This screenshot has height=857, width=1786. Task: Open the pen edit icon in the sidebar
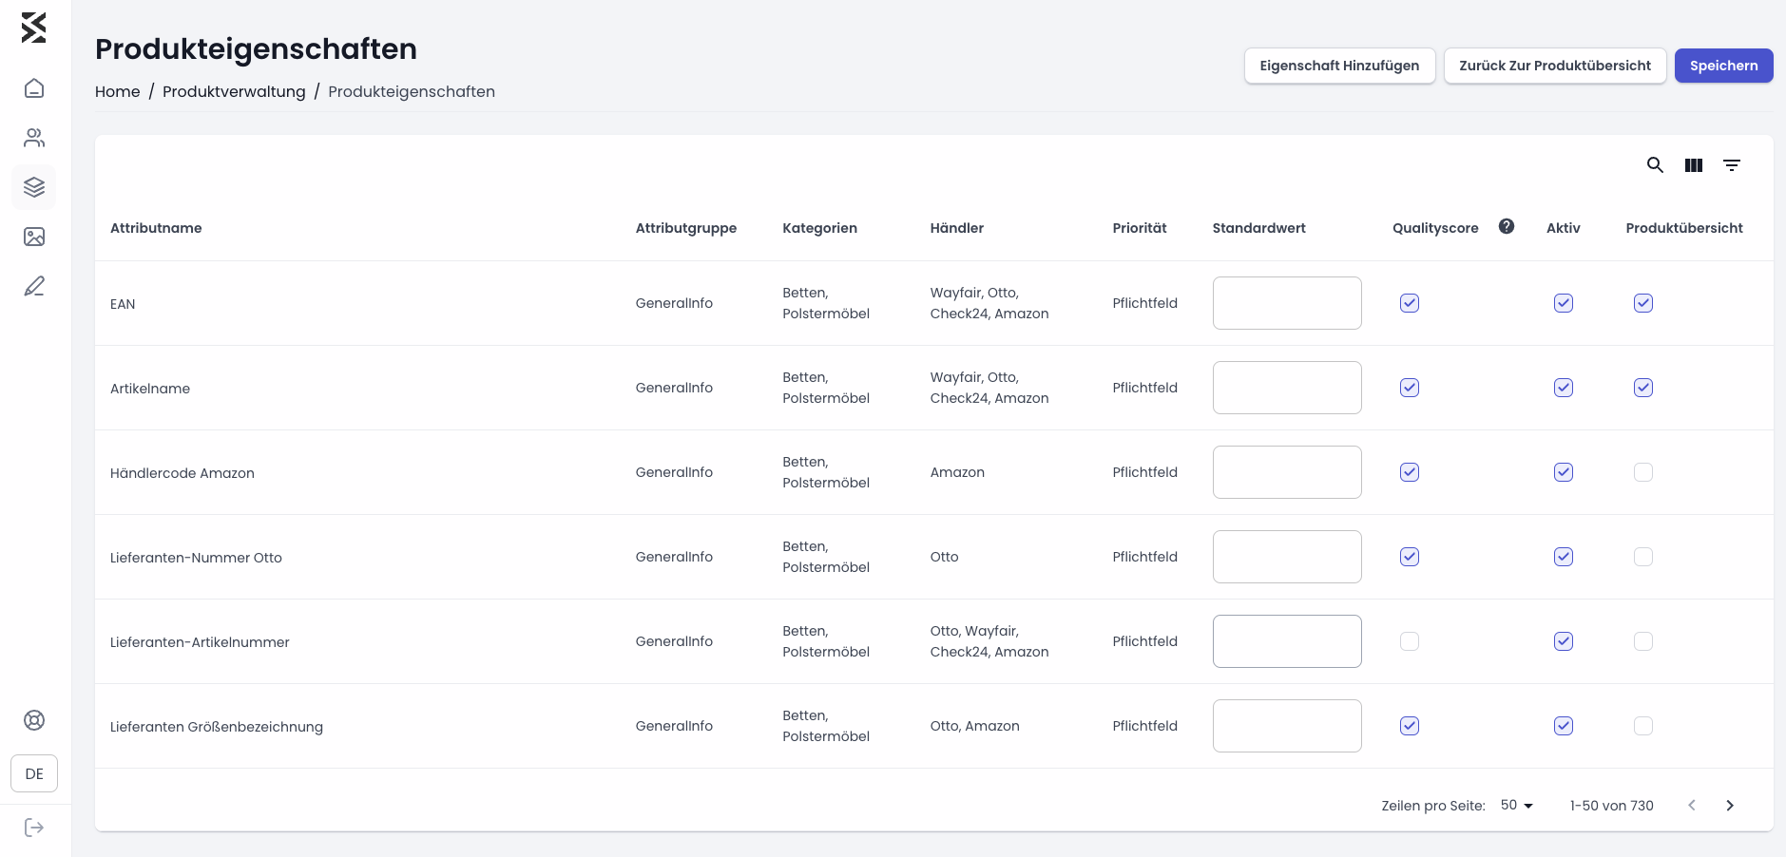[34, 286]
